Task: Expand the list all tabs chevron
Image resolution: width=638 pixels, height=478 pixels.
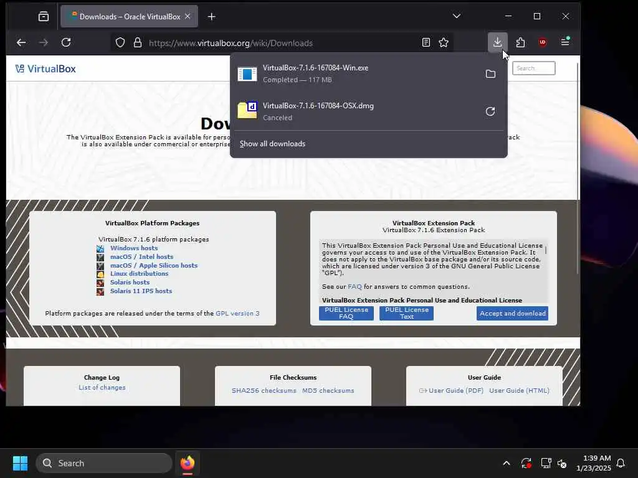Action: 457,16
